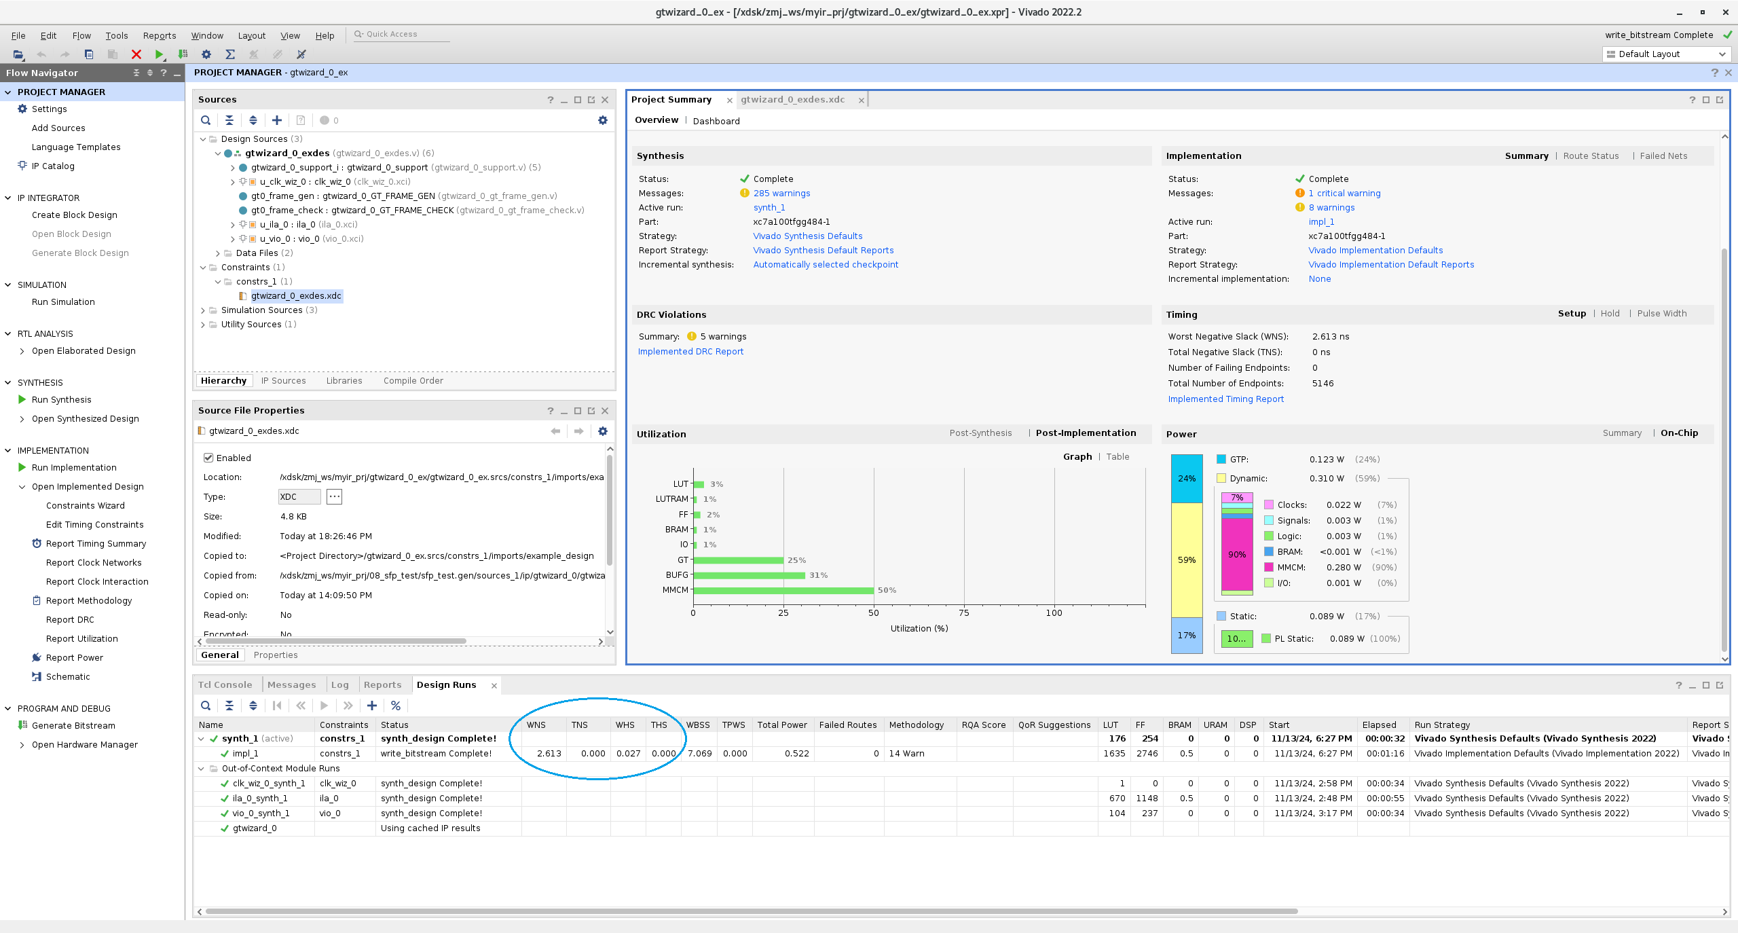This screenshot has width=1738, height=933.
Task: Open the Implemented Timing Report link
Action: coord(1226,399)
